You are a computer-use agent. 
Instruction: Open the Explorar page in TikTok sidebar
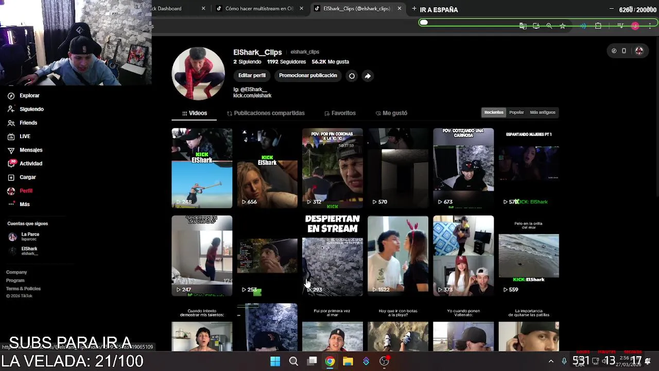click(x=23, y=95)
